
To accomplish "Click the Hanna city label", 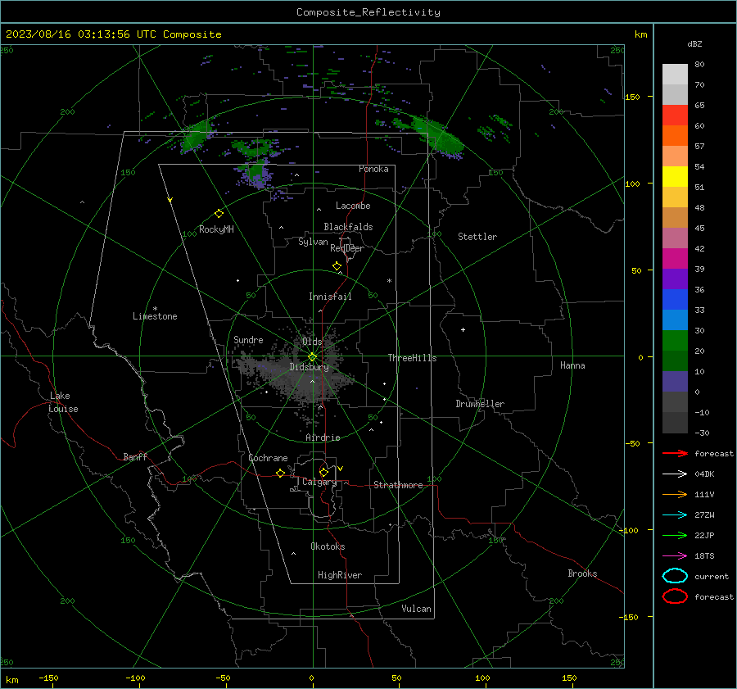I will tap(572, 365).
